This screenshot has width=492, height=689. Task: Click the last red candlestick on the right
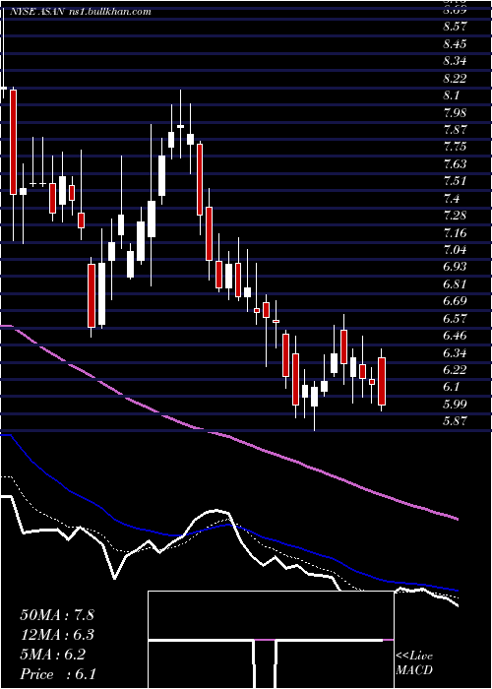pyautogui.click(x=382, y=381)
